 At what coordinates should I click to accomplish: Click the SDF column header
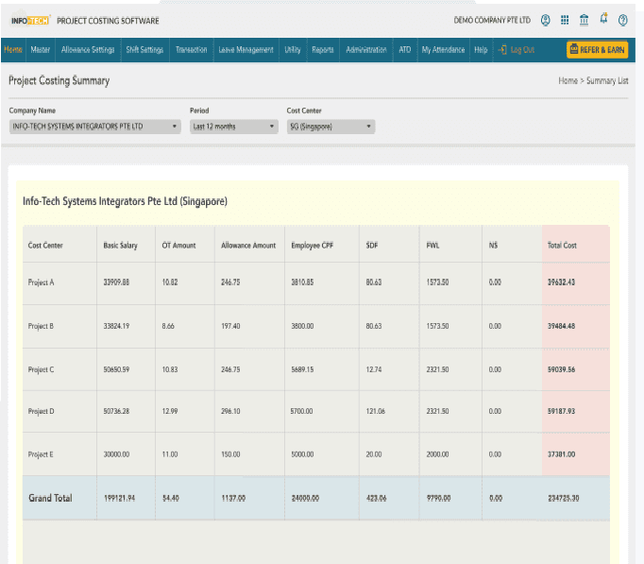[x=372, y=246]
